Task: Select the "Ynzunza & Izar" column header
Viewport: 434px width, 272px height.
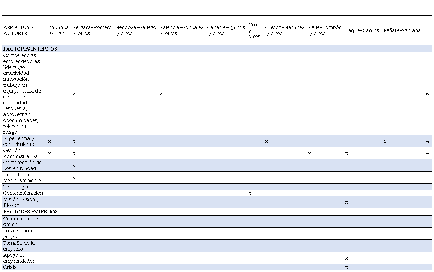Action: tap(58, 30)
